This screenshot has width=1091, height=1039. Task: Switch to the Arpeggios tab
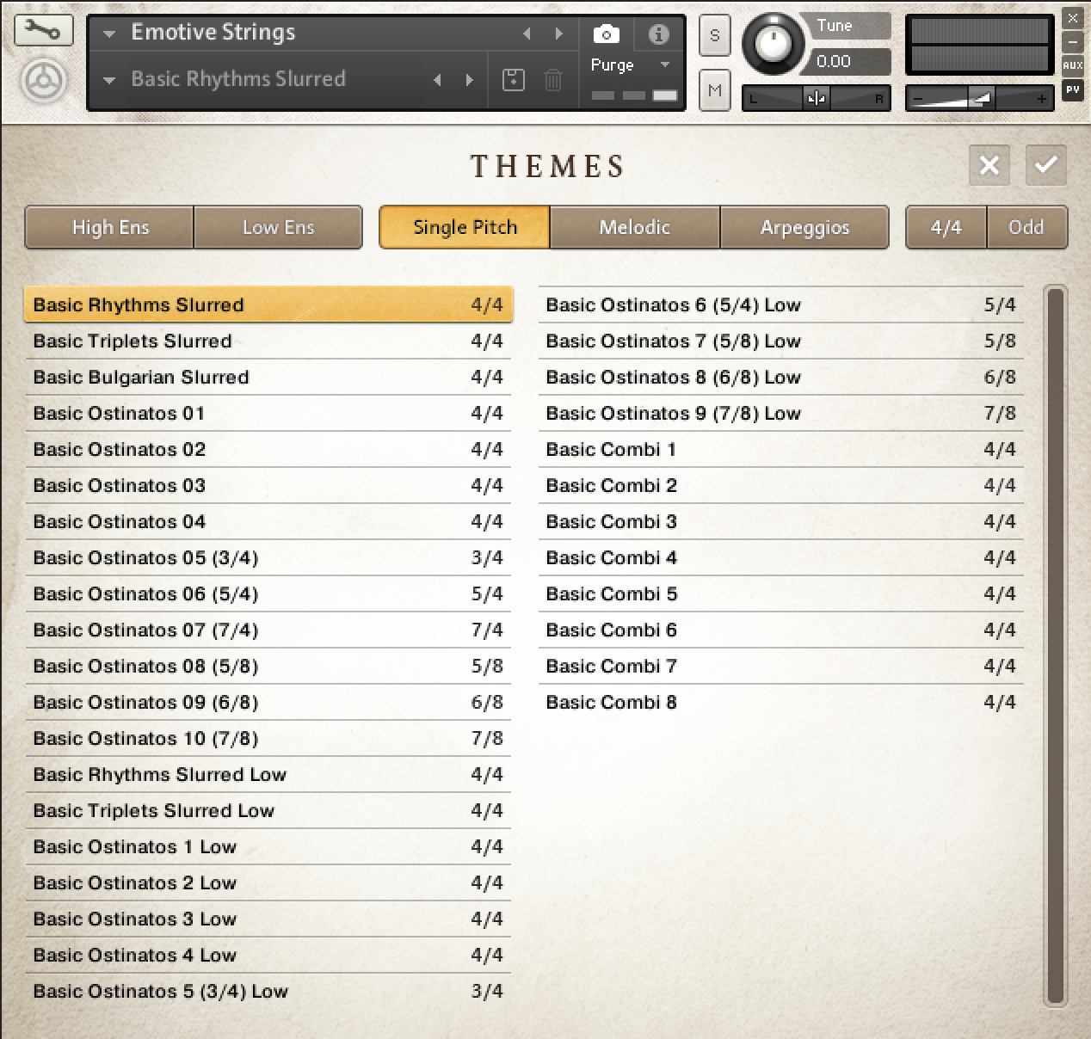click(x=804, y=227)
